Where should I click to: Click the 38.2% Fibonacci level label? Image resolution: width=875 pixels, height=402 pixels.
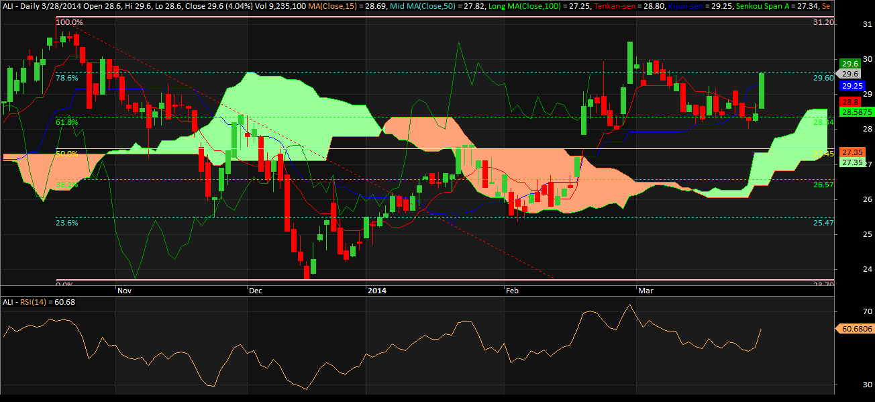click(x=67, y=185)
